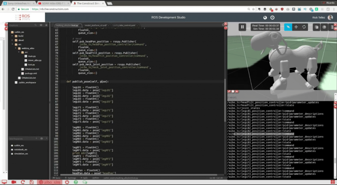
Task: Insert a box shape into simulation
Action: pos(316,27)
